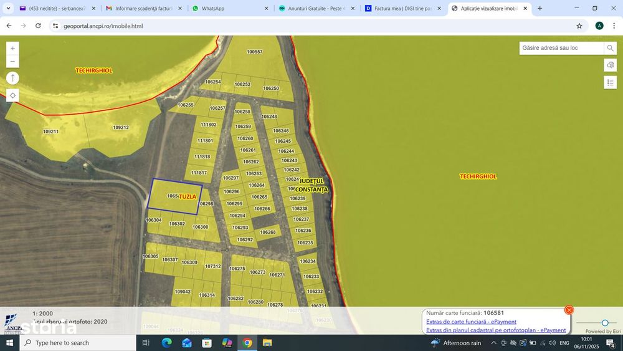Open volume control in system tray
The image size is (623, 351).
552,343
